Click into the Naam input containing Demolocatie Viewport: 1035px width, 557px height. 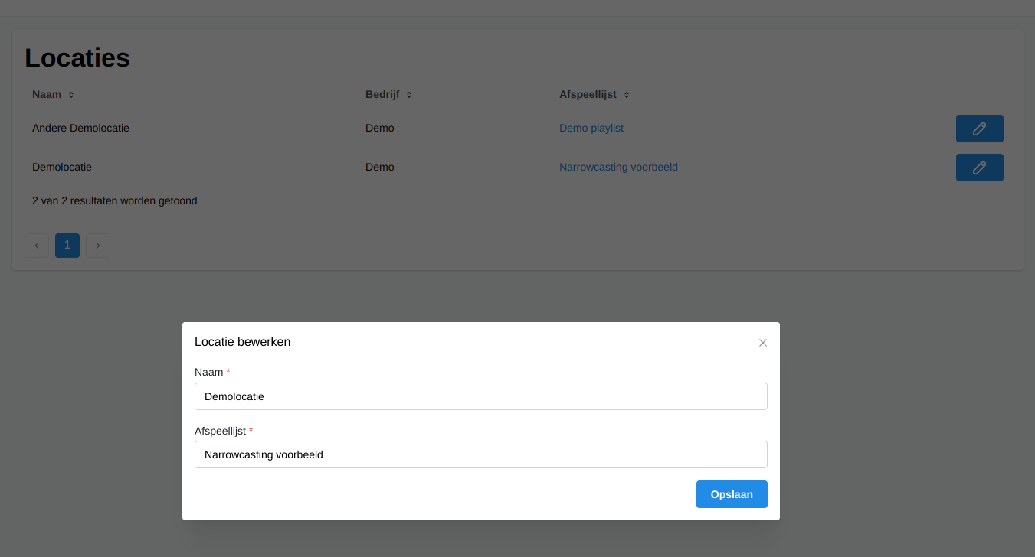pos(480,396)
